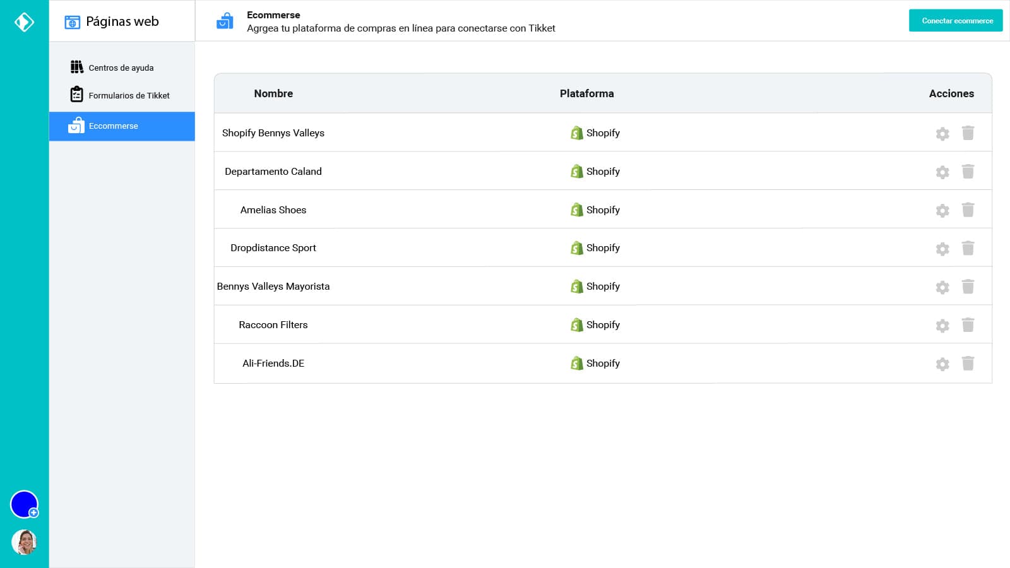Image resolution: width=1010 pixels, height=568 pixels.
Task: Delete Shopify Bennys Valleys entry
Action: 968,133
